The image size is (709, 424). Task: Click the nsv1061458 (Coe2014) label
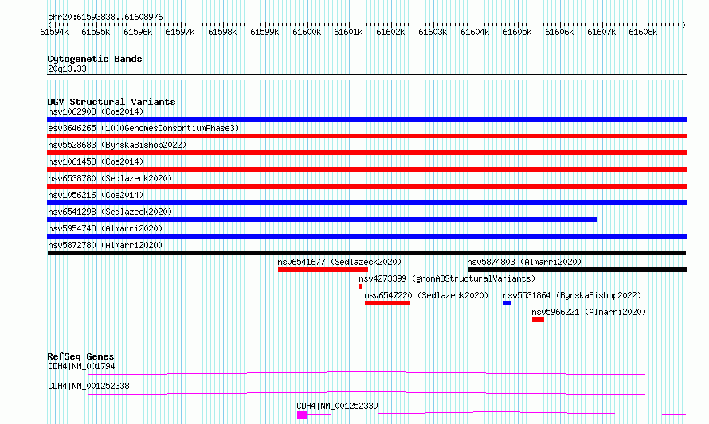(96, 161)
